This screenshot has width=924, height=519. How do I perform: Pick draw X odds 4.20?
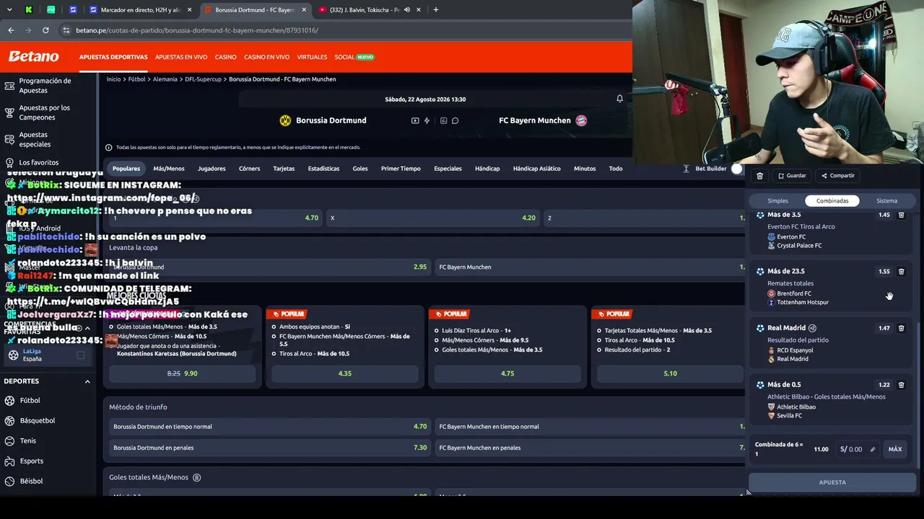tap(432, 218)
